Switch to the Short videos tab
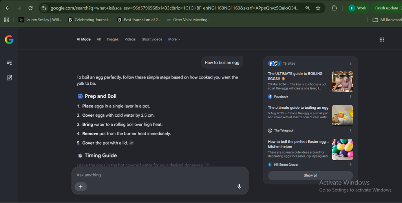This screenshot has height=203, width=402. [x=152, y=39]
